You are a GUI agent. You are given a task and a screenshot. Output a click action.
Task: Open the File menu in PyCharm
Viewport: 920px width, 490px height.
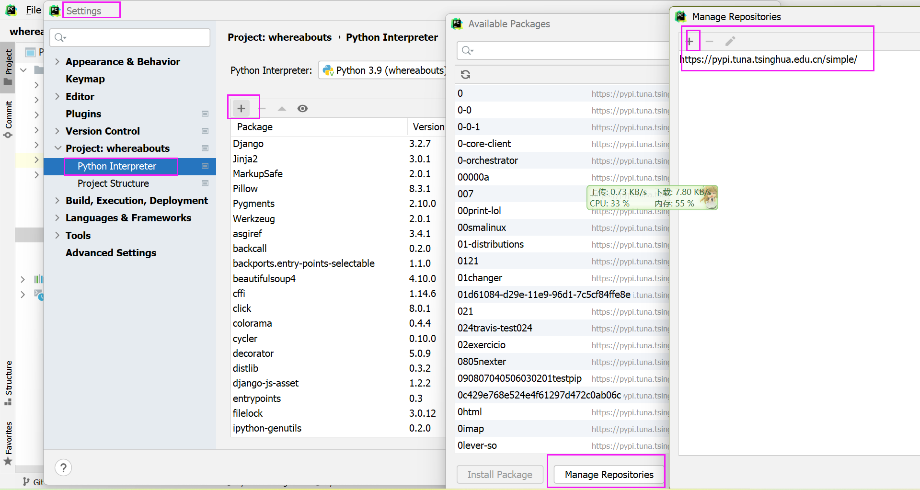click(34, 10)
